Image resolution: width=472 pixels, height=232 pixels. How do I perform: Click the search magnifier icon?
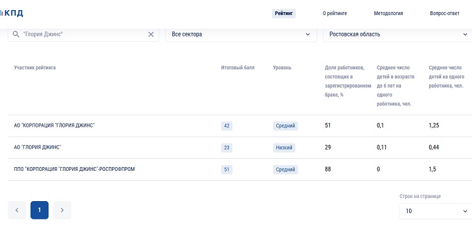[16, 35]
